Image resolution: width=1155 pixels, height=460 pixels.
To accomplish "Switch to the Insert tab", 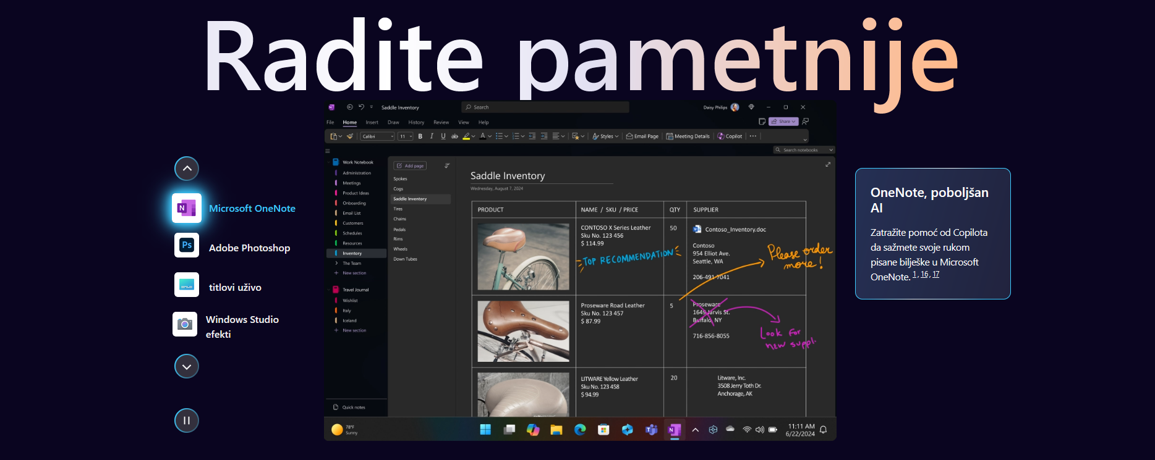I will tap(372, 122).
